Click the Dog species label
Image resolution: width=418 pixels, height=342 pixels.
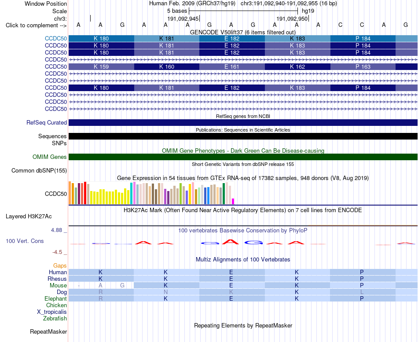click(x=62, y=292)
